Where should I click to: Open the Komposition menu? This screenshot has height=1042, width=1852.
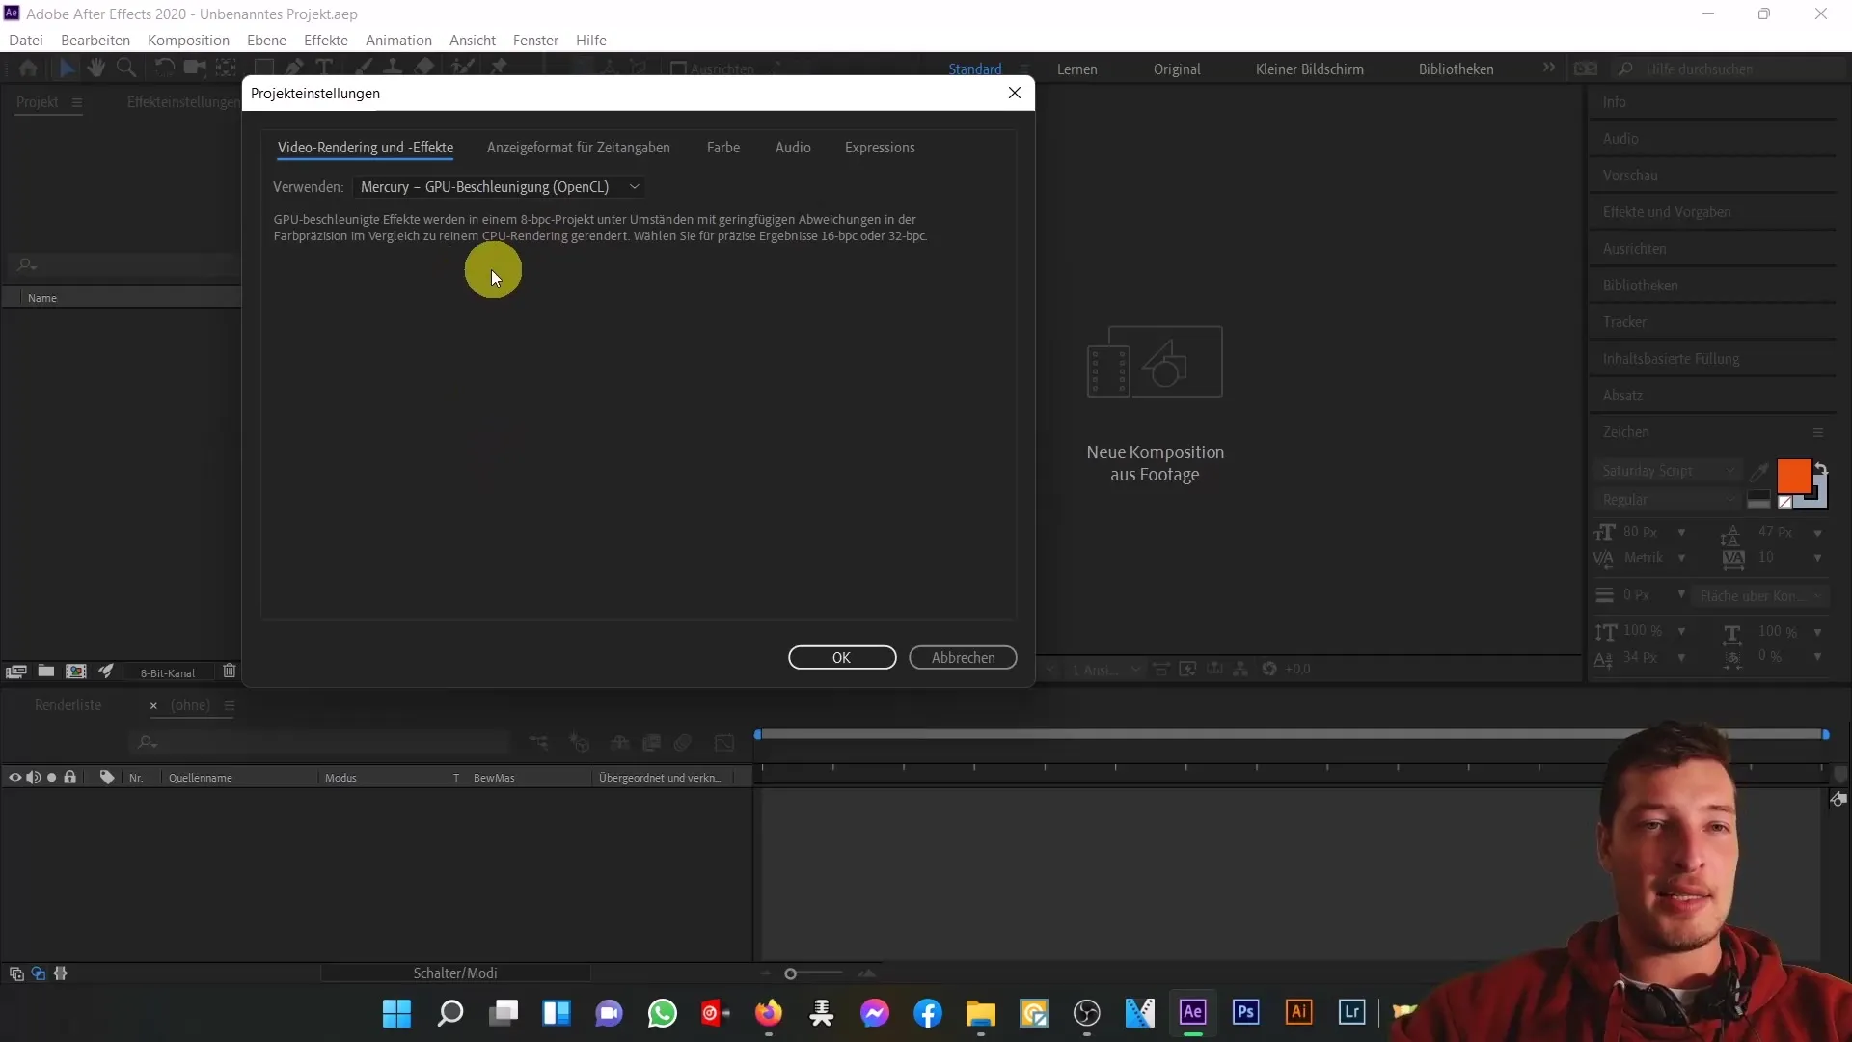[188, 41]
